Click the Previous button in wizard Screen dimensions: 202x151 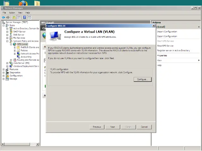click(x=97, y=127)
